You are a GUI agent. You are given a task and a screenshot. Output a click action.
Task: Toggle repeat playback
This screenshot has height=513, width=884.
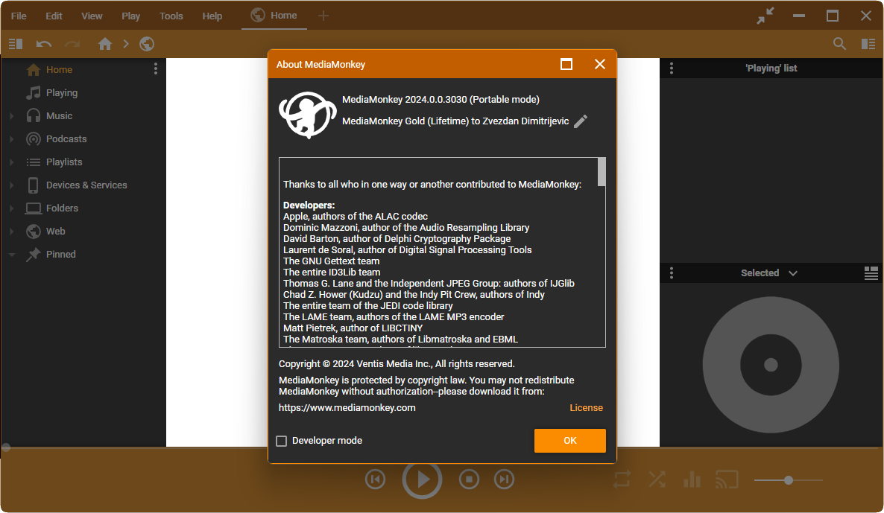[622, 479]
